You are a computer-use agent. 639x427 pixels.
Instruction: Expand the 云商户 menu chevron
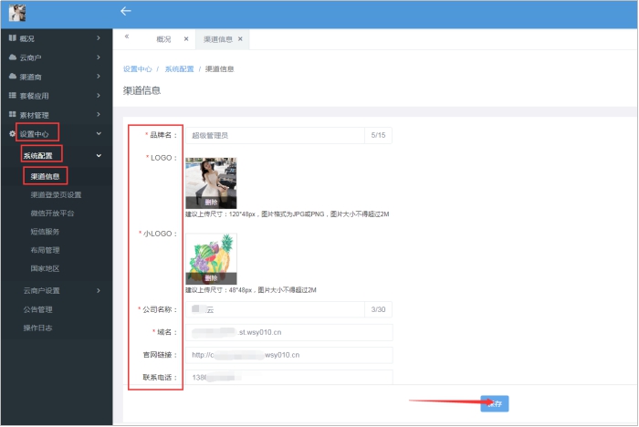coord(99,57)
